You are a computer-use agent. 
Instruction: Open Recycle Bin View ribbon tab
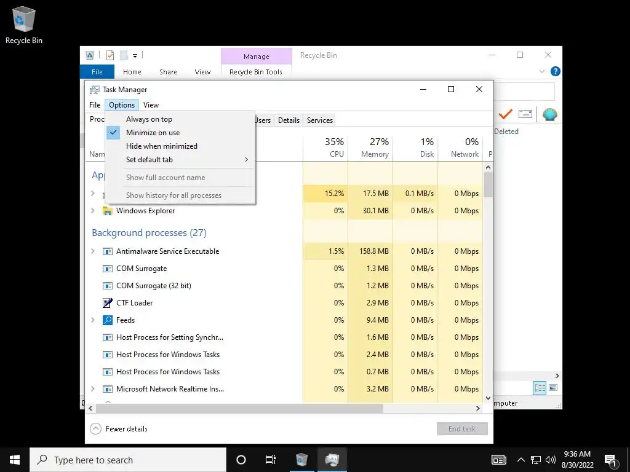tap(202, 72)
